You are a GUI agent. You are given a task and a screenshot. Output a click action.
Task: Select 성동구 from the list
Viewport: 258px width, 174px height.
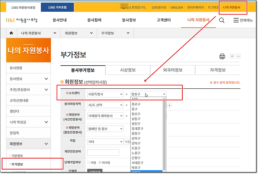tap(147, 119)
